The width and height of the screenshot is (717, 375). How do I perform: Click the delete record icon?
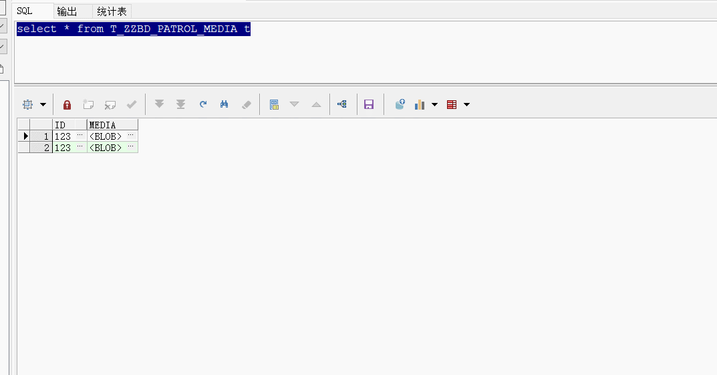pyautogui.click(x=110, y=105)
